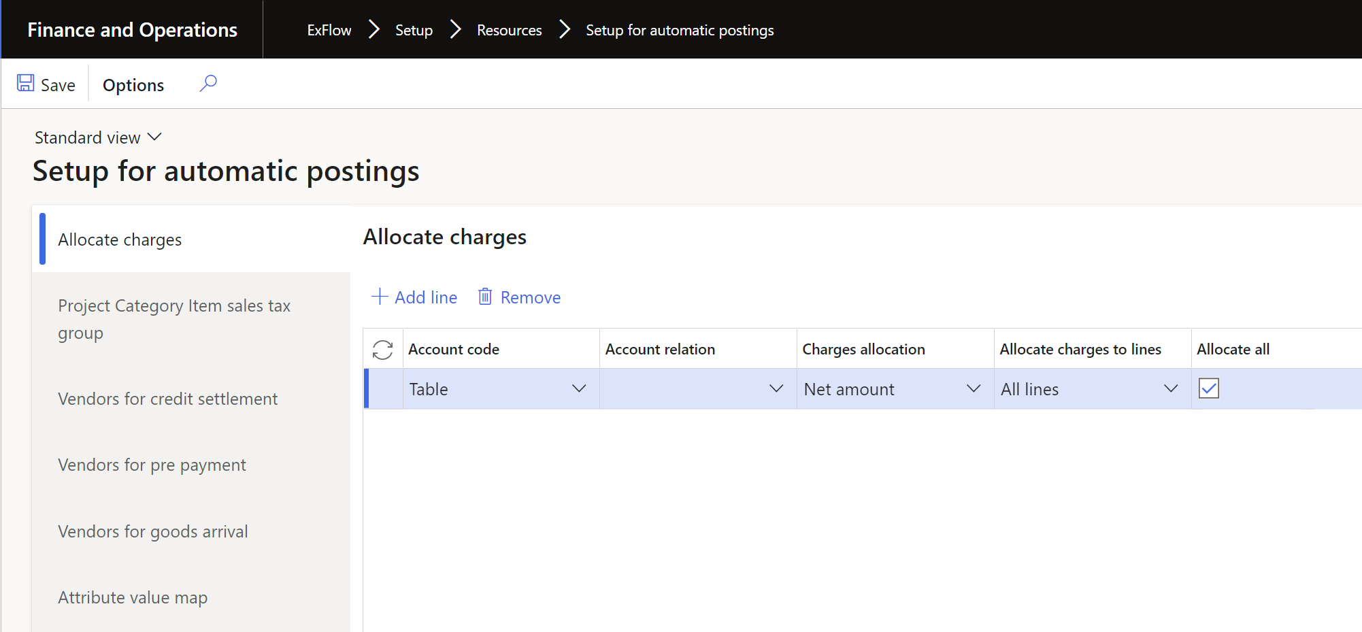Click the ExFlow breadcrumb link
Viewport: 1362px width, 632px height.
[329, 30]
